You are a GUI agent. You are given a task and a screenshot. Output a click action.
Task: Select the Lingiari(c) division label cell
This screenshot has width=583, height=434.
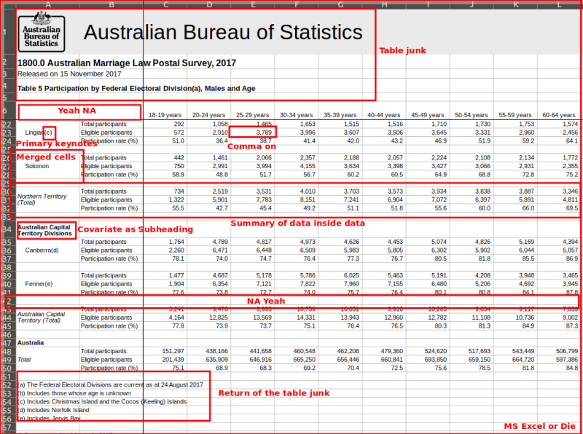click(39, 133)
